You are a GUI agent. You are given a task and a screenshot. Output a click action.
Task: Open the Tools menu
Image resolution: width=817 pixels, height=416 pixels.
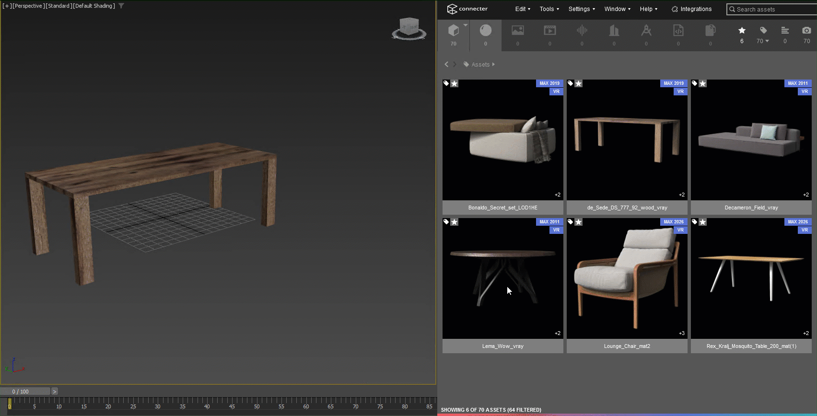(549, 9)
